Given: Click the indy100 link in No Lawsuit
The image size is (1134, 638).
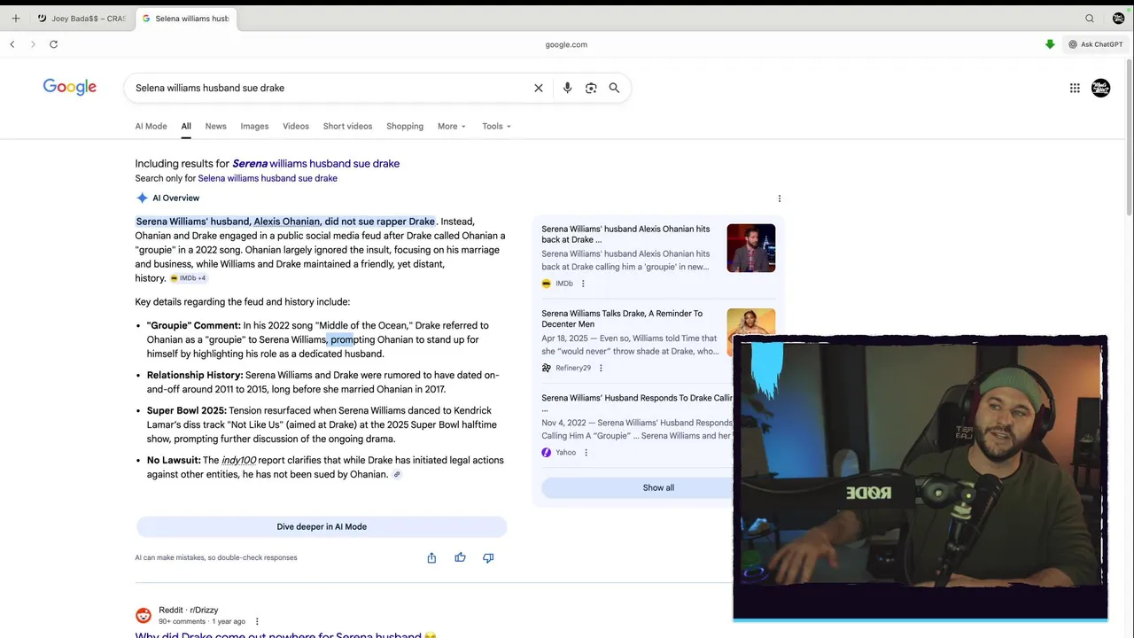Looking at the screenshot, I should click(x=238, y=460).
